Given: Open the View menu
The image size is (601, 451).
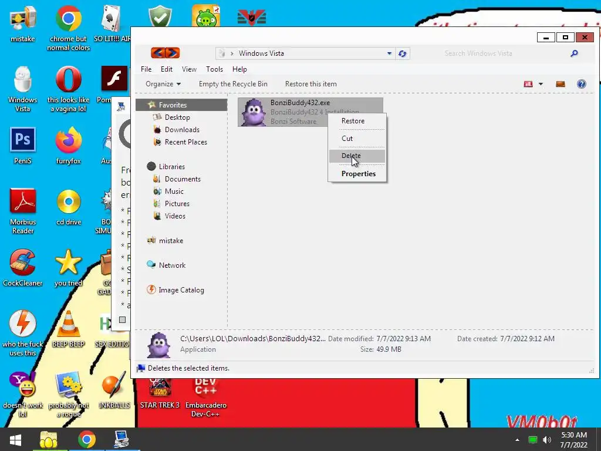Looking at the screenshot, I should tap(189, 69).
